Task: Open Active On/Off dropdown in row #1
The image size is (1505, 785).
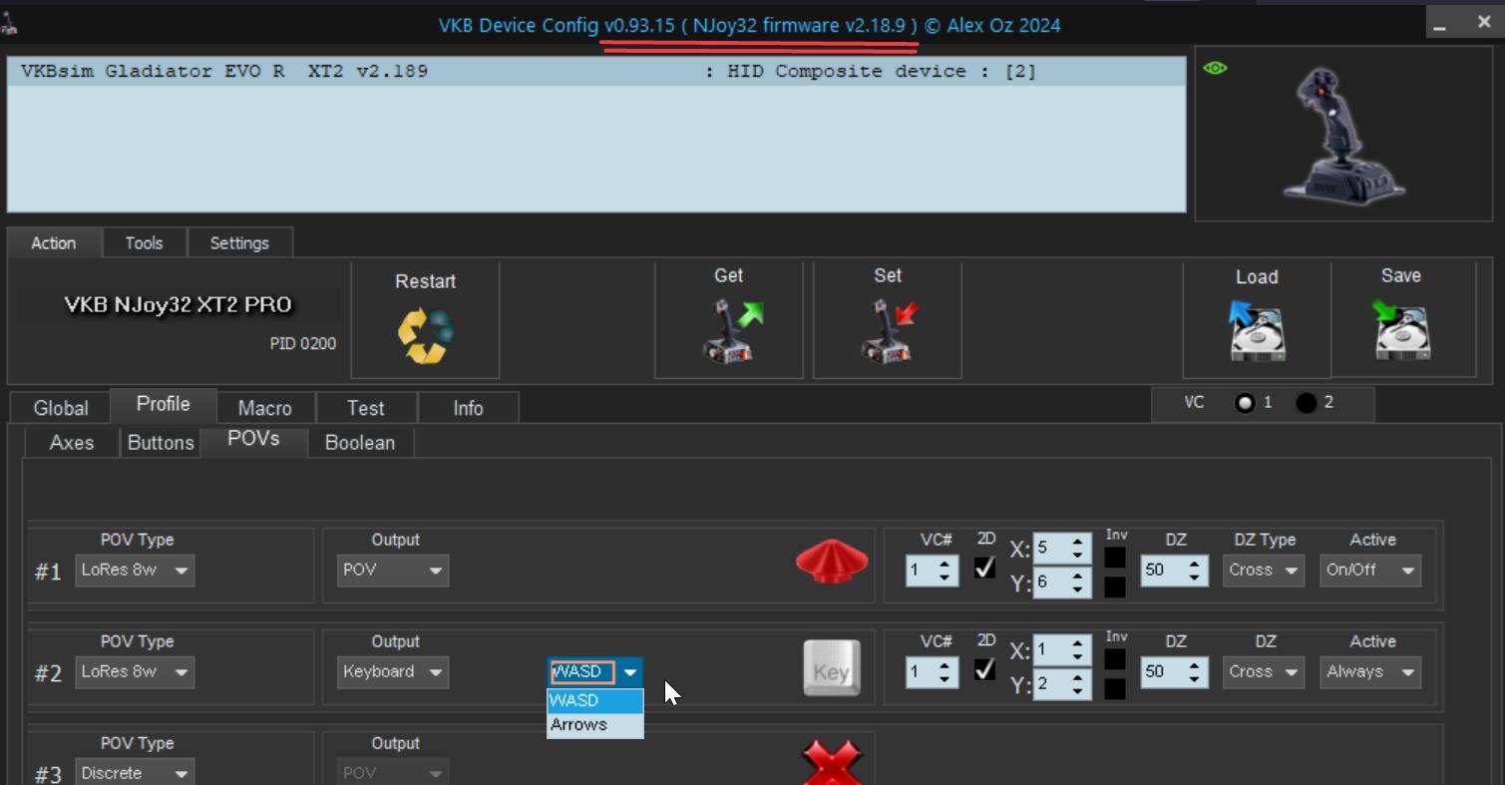Action: click(x=1370, y=571)
